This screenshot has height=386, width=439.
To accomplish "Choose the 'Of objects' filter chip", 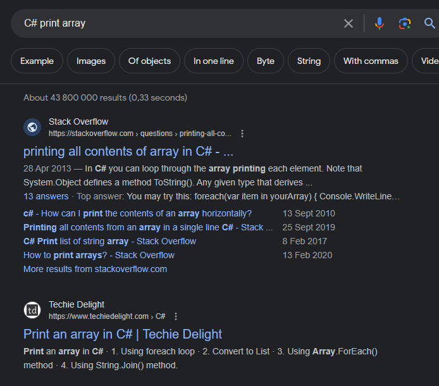I will [149, 61].
